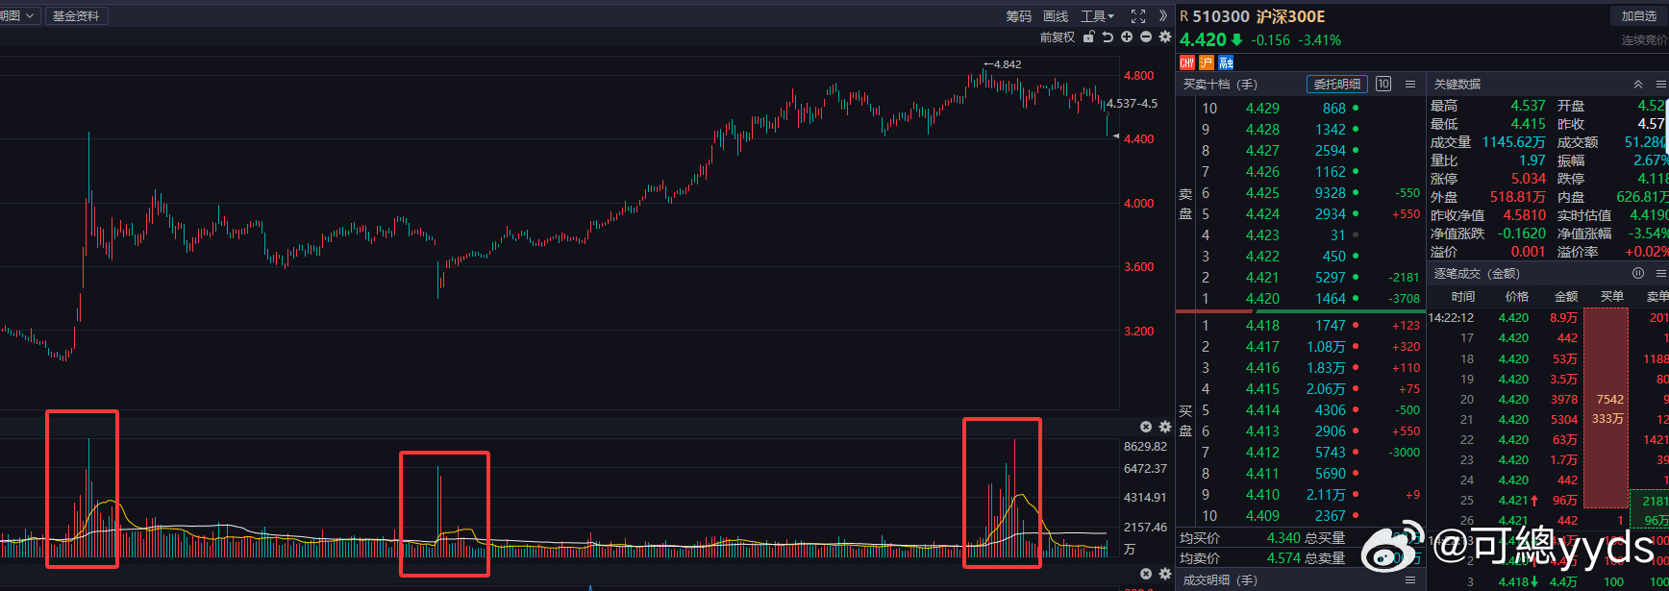1669x591 pixels.
Task: Click the 昨收净值 value 4.5810
Action: 1525,215
